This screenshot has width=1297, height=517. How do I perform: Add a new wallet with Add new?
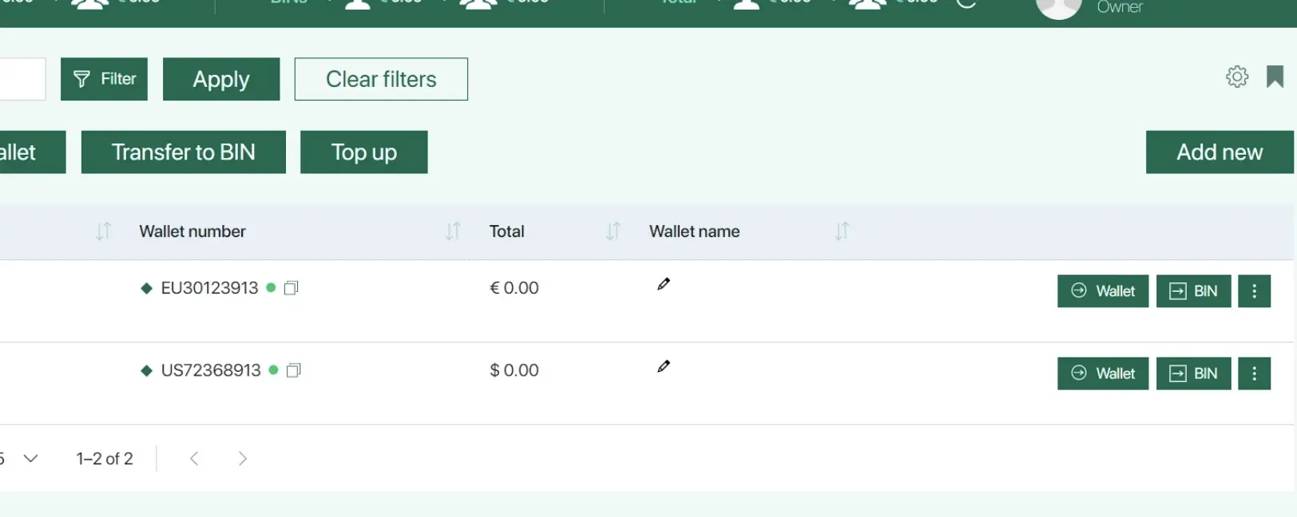[1219, 152]
